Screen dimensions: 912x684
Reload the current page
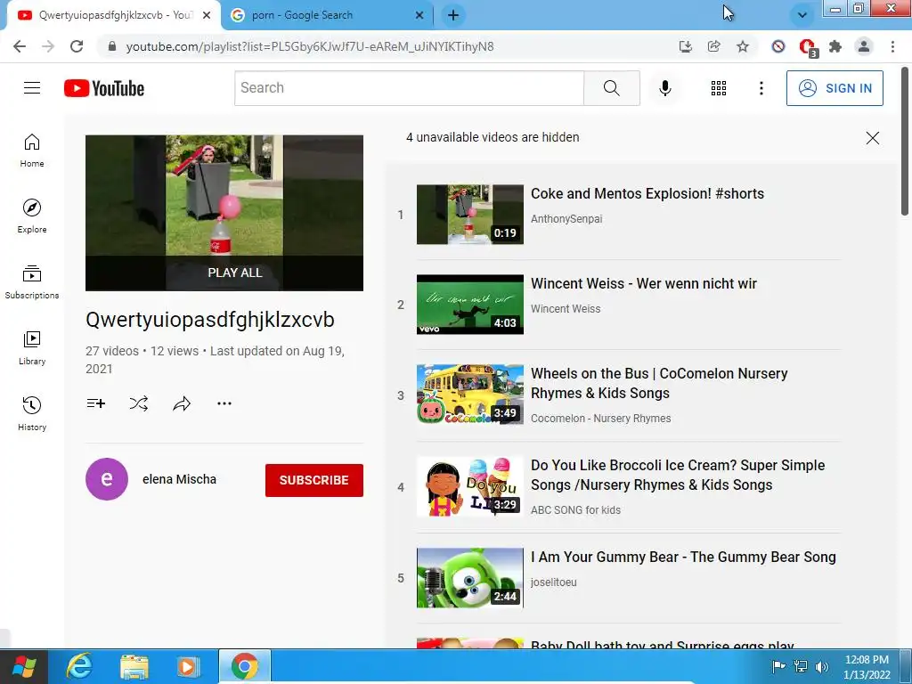77,46
